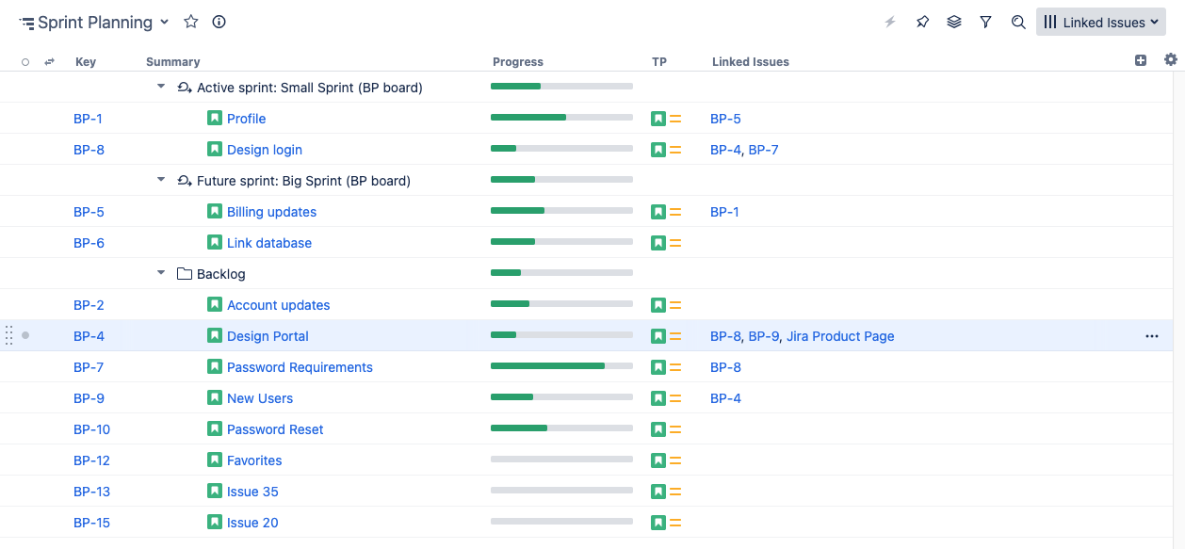Screen dimensions: 1185x549
Task: Collapse the Future sprint Big Sprint group
Action: click(x=161, y=180)
